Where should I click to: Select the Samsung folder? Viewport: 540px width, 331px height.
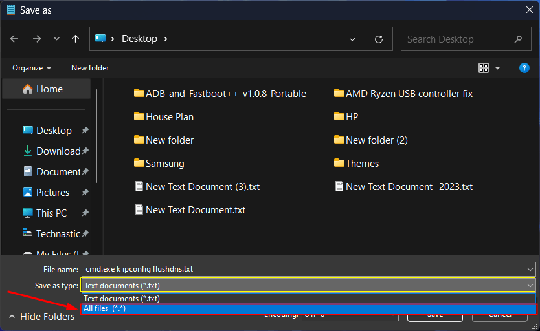tap(159, 164)
